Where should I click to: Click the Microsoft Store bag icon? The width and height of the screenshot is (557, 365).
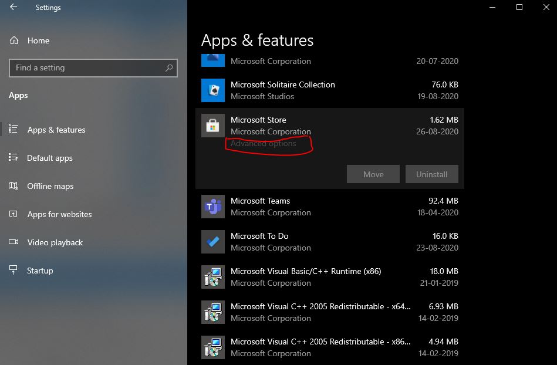[213, 126]
